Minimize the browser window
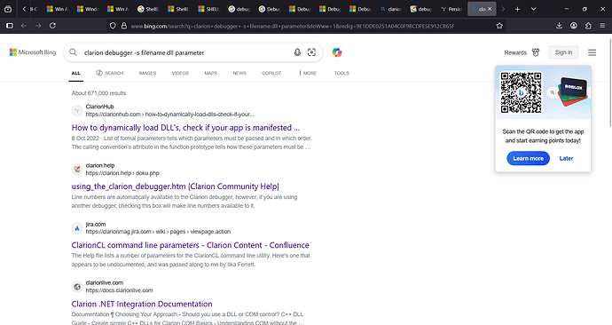Screen dimensions: 612x325 567,9
